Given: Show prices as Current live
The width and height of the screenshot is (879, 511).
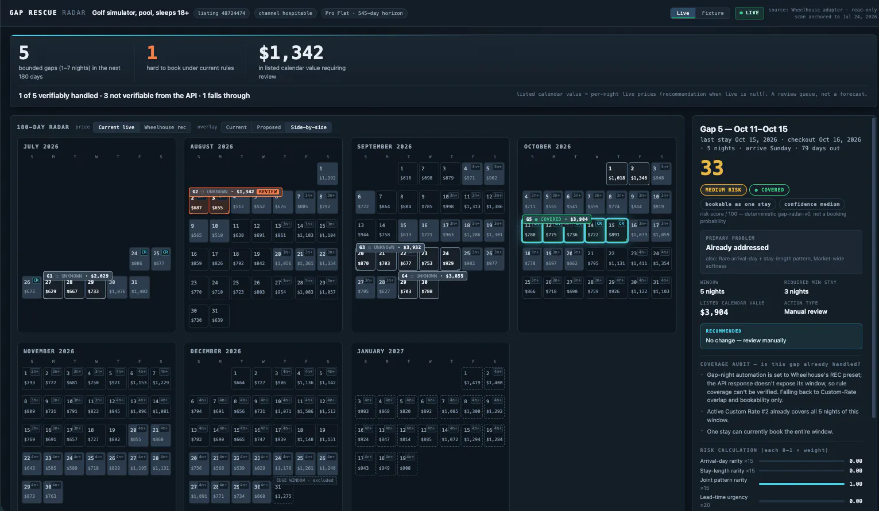Looking at the screenshot, I should tap(116, 127).
